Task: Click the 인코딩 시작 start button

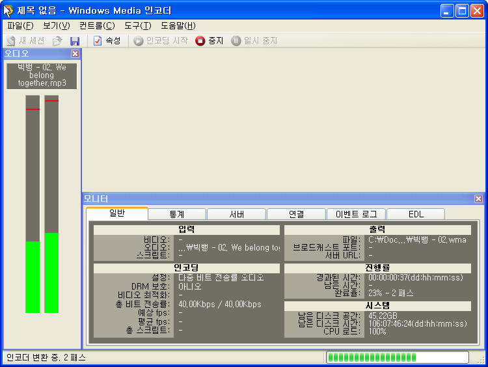Action: point(161,41)
